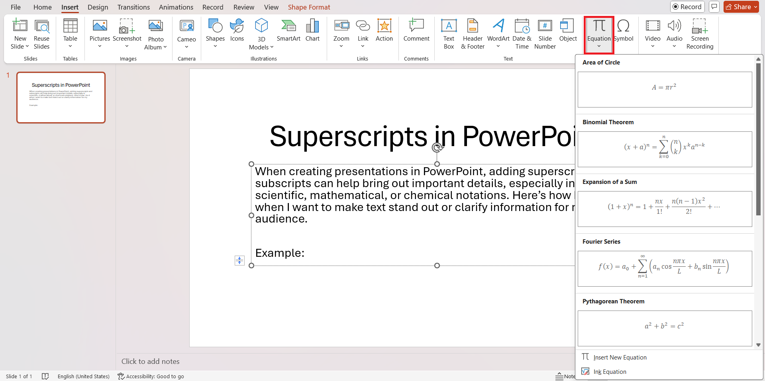Viewport: 765px width, 381px height.
Task: Insert the Pythagorean Theorem equation
Action: [665, 328]
